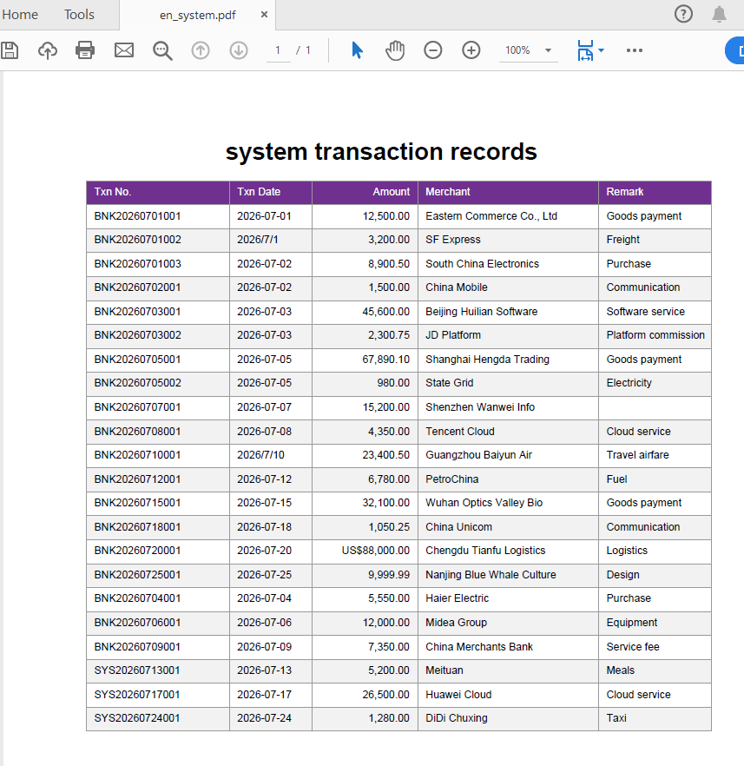The width and height of the screenshot is (744, 766).
Task: Switch to the Tools tab
Action: [x=79, y=15]
